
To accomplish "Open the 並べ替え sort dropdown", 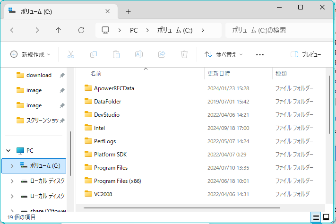I will [224, 54].
